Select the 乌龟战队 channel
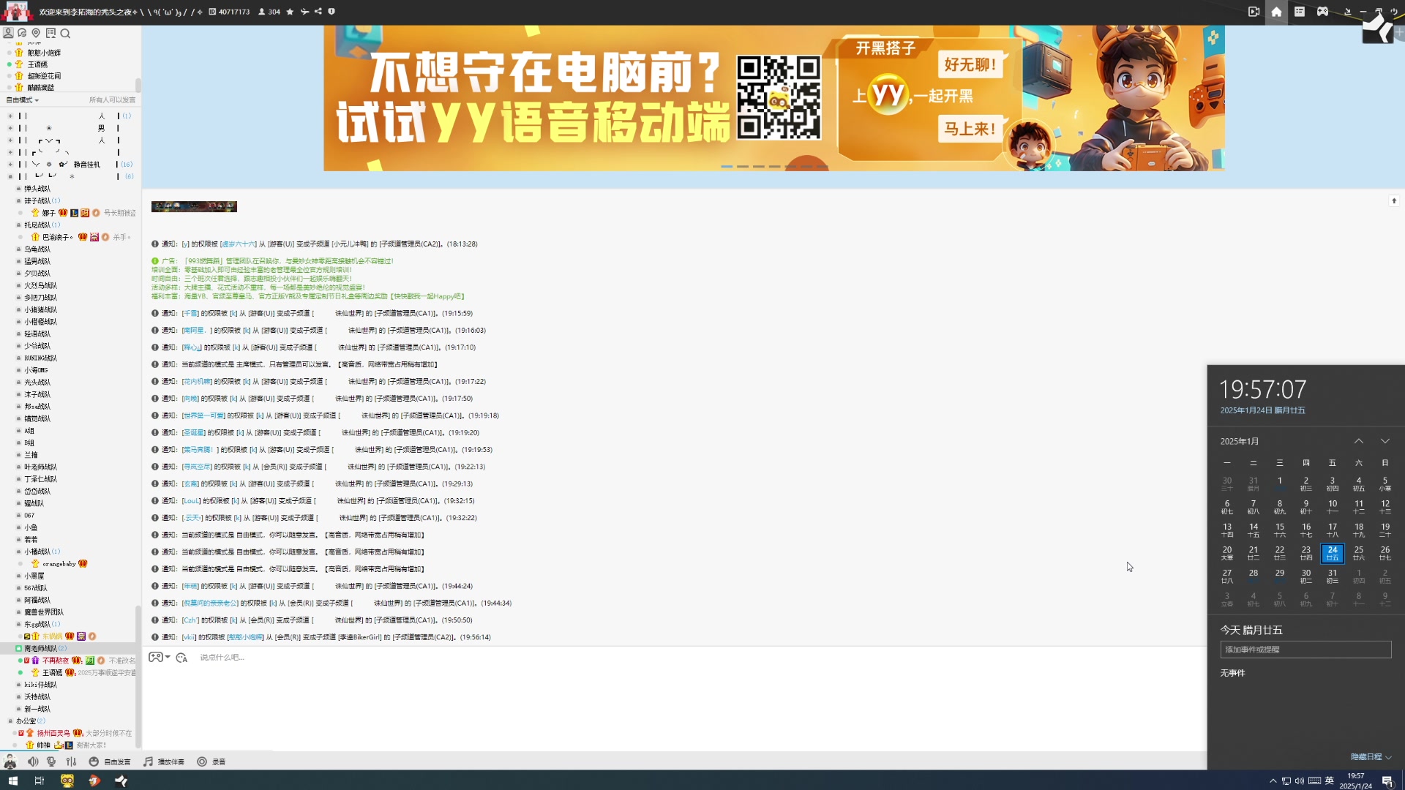The width and height of the screenshot is (1405, 790). coord(37,249)
